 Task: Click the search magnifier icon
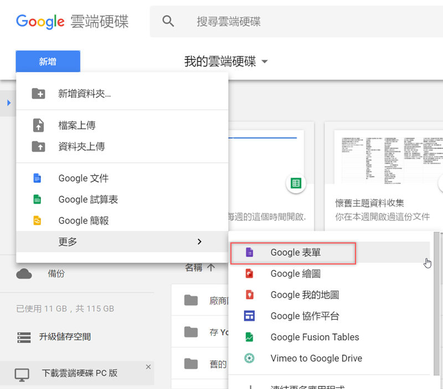click(168, 21)
